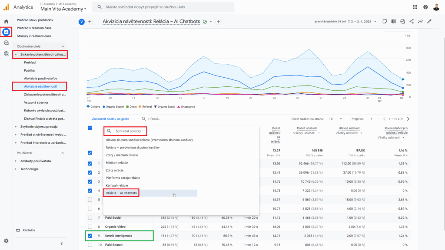Click the green report status check icon
Viewport: 445px width, 250px height.
click(205, 22)
